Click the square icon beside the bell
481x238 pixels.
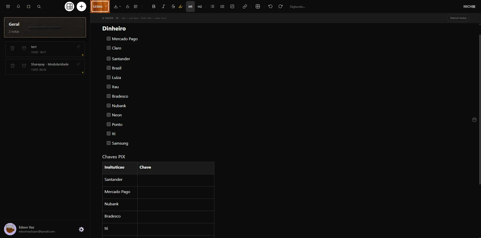pos(29,6)
